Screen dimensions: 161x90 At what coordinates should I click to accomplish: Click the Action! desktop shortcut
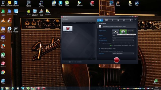(92, 3)
